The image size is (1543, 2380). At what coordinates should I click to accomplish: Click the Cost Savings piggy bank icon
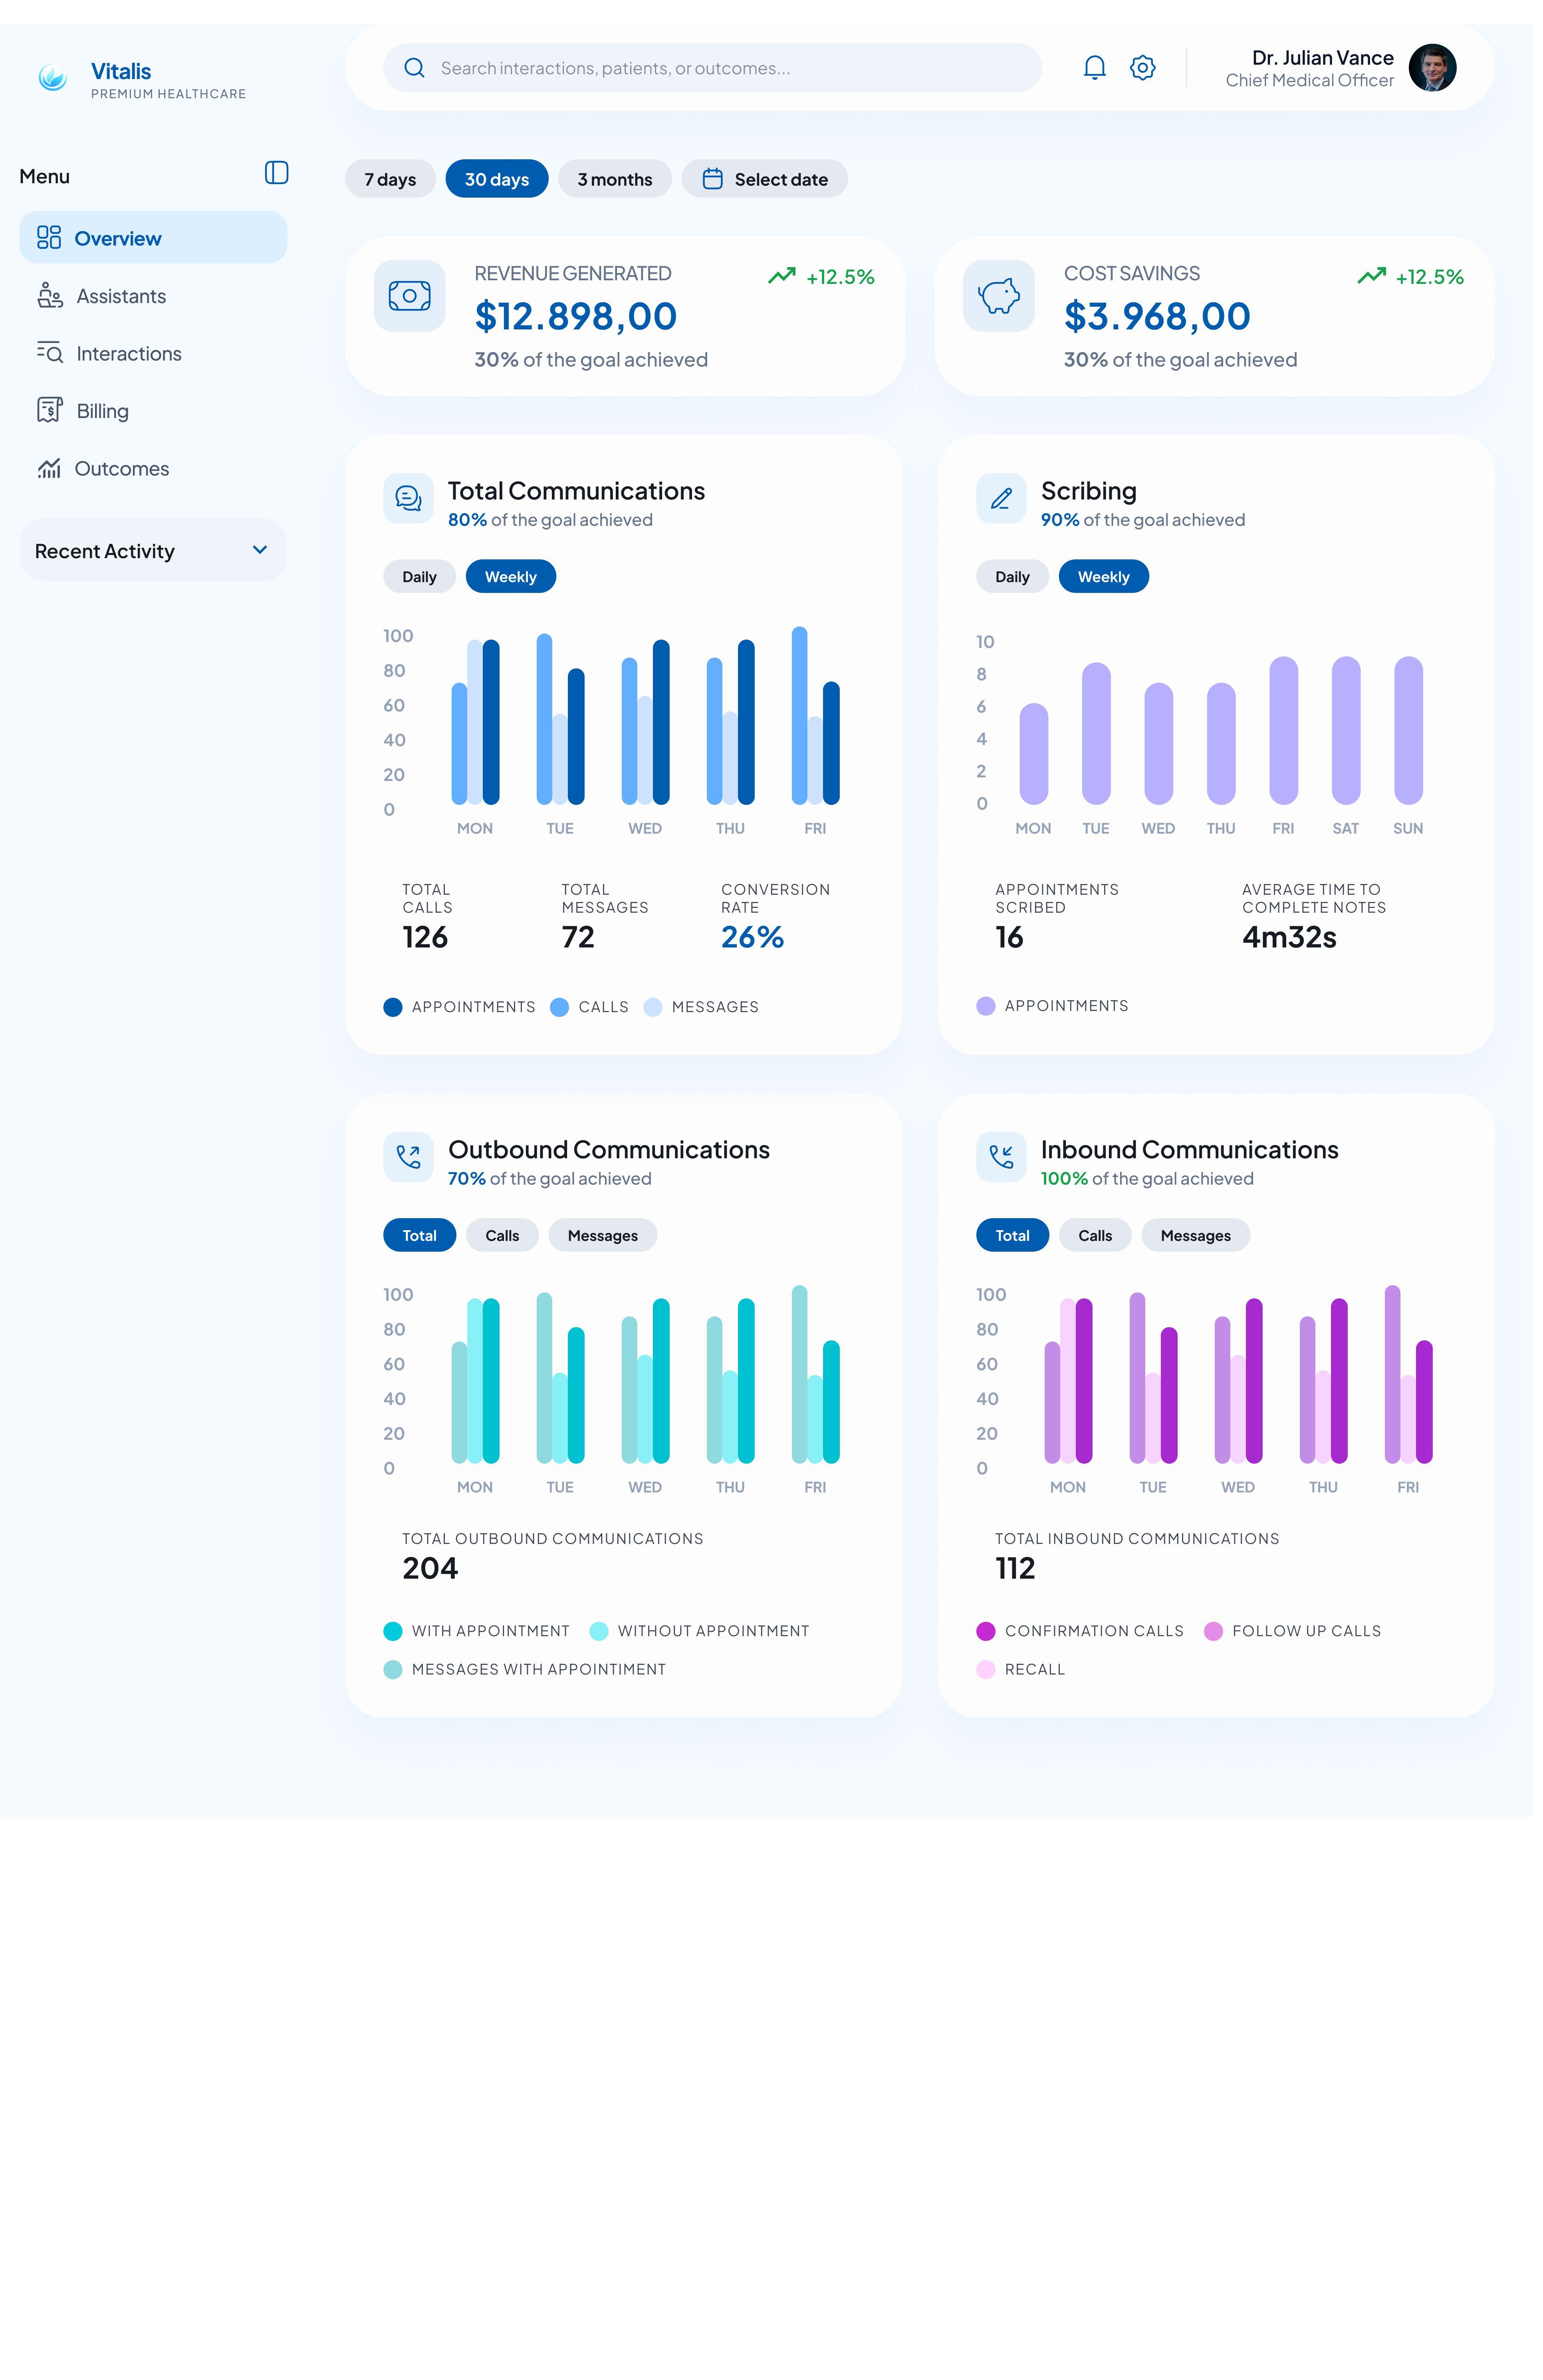tap(998, 296)
